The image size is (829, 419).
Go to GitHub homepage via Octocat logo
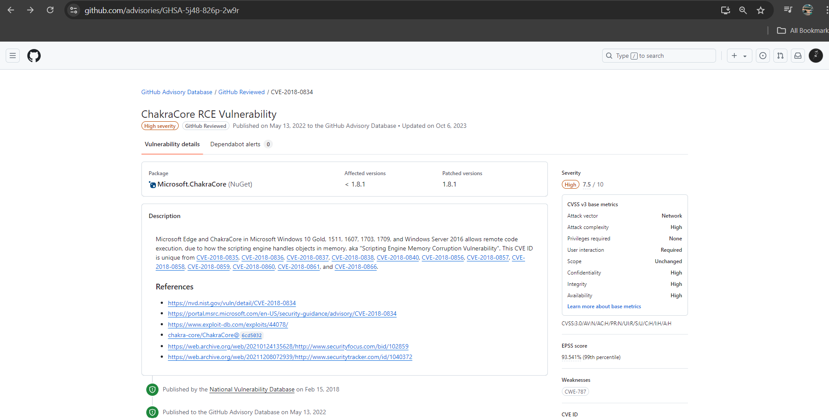(x=34, y=56)
